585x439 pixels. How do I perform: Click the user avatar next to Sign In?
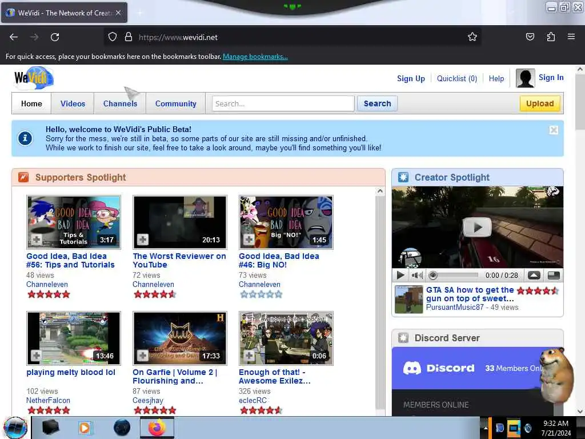(526, 78)
